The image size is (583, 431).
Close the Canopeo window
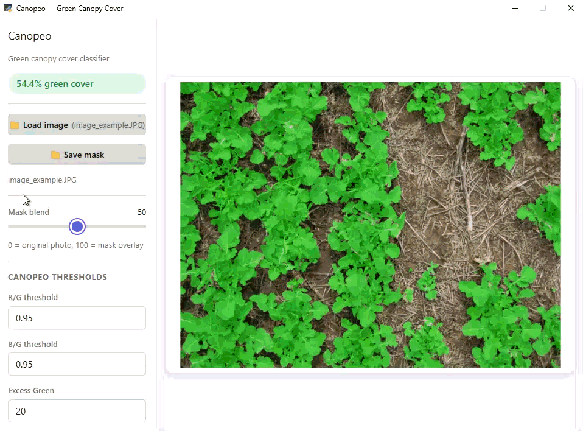tap(571, 8)
